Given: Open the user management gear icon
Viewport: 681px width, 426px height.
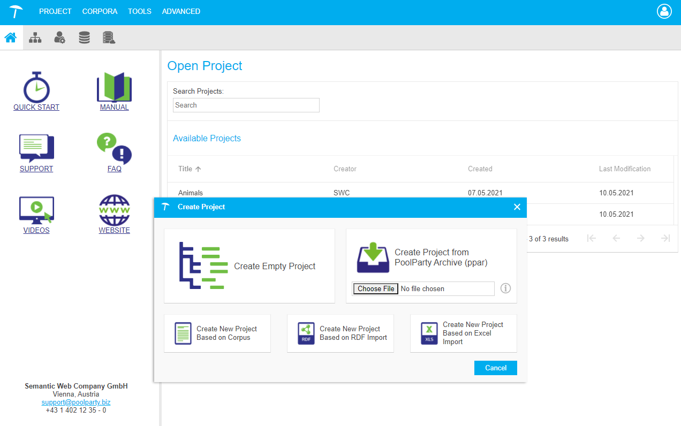Looking at the screenshot, I should pos(60,38).
